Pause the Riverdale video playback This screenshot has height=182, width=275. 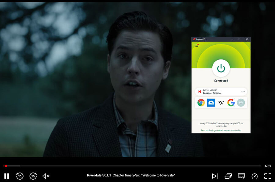point(7,176)
